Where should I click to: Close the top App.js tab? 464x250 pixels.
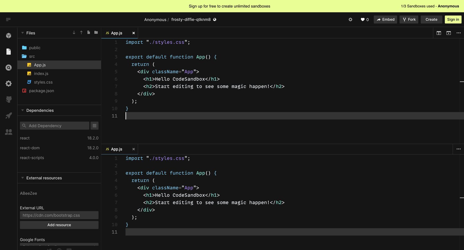point(133,33)
